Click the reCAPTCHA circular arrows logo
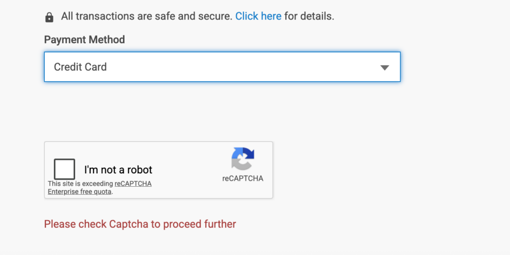The image size is (510, 255). point(243,159)
